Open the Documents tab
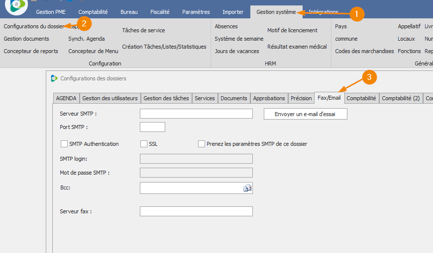The height and width of the screenshot is (253, 433). 234,98
